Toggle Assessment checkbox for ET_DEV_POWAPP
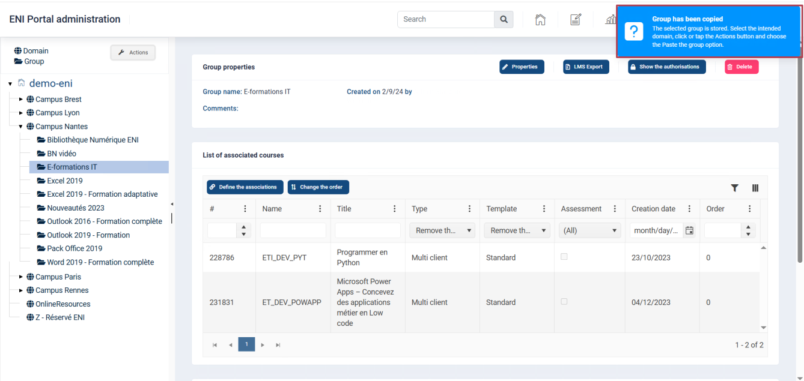Image resolution: width=804 pixels, height=381 pixels. [564, 302]
